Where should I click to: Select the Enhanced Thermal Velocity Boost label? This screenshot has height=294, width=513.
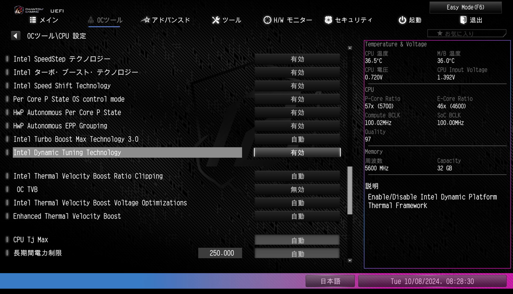pos(67,216)
